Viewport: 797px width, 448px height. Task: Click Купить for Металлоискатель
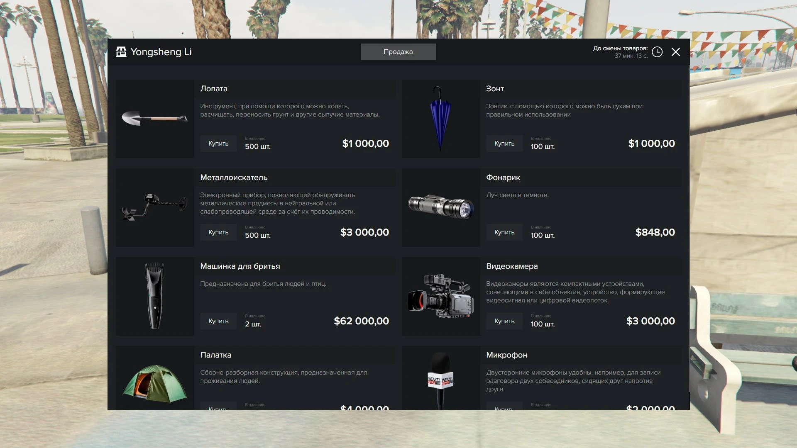[x=218, y=232]
